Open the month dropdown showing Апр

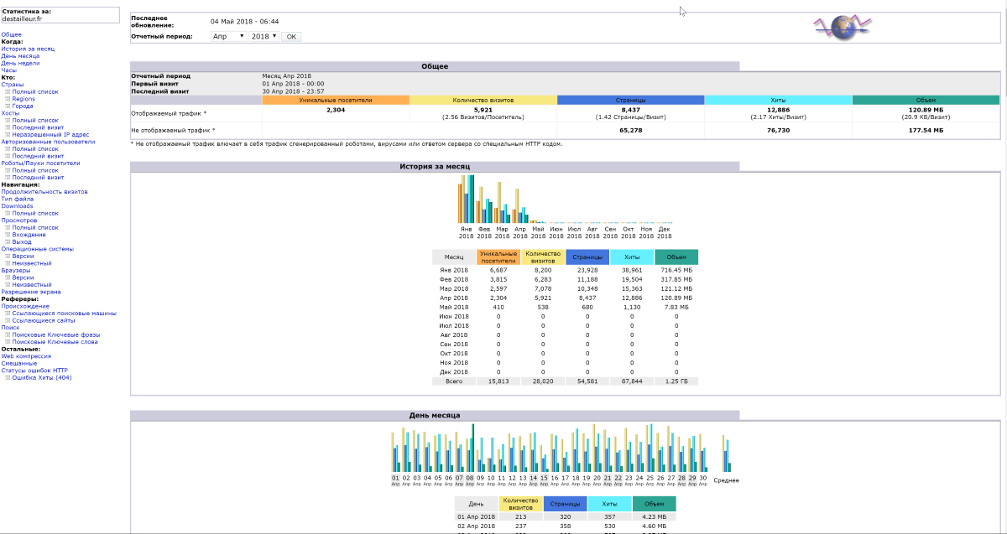click(227, 37)
